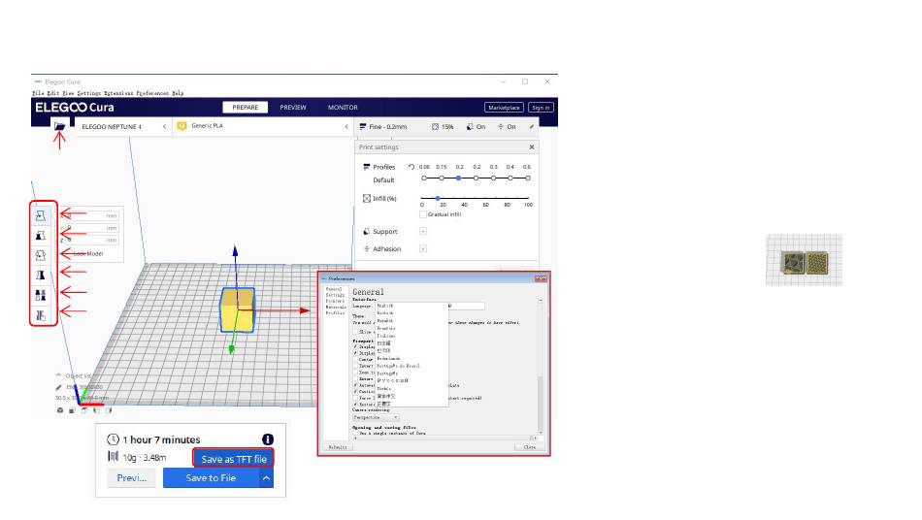Switch to the MONITOR tab

point(343,108)
